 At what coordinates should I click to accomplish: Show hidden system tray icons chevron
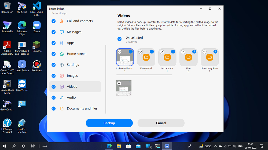click(215, 146)
